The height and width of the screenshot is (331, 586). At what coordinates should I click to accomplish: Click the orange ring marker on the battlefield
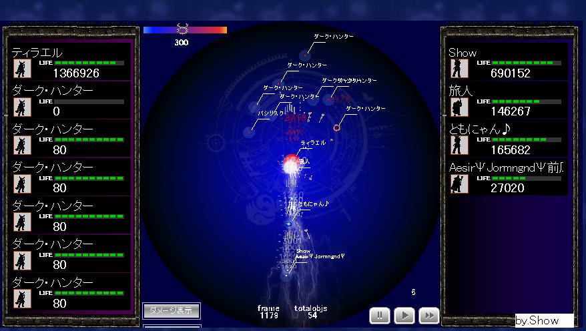[337, 127]
